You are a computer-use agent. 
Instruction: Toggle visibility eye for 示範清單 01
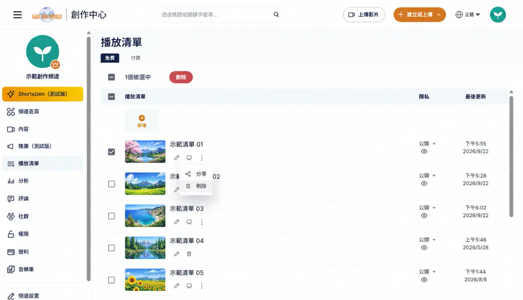coord(424,152)
